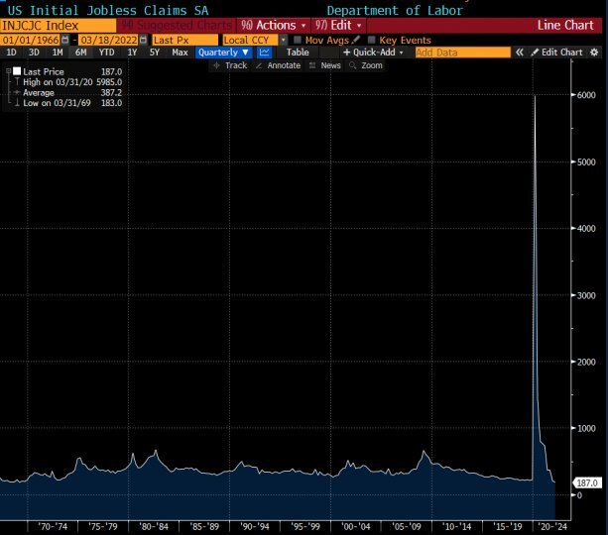Open the Edit menu button
The height and width of the screenshot is (535, 608).
point(338,24)
